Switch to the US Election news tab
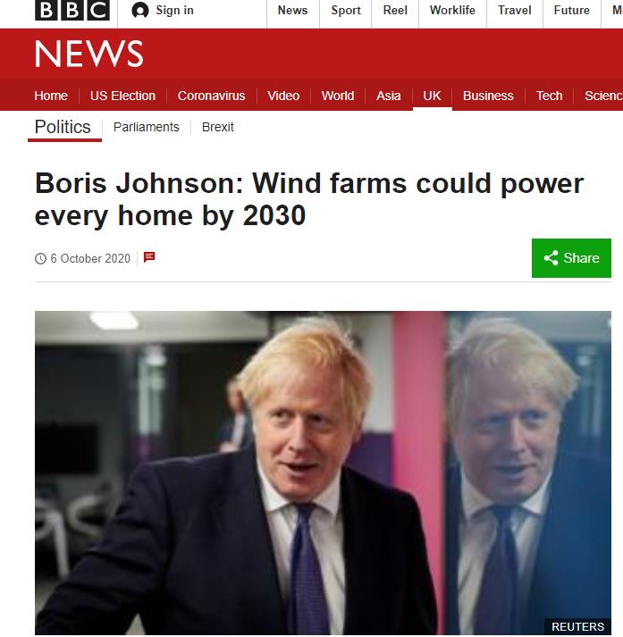 click(x=122, y=96)
